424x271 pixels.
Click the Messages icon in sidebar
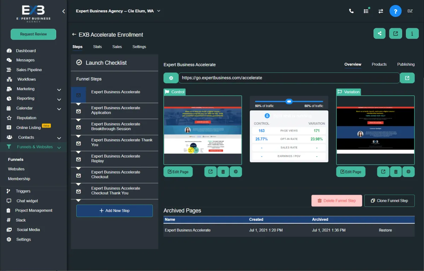[x=9, y=60]
